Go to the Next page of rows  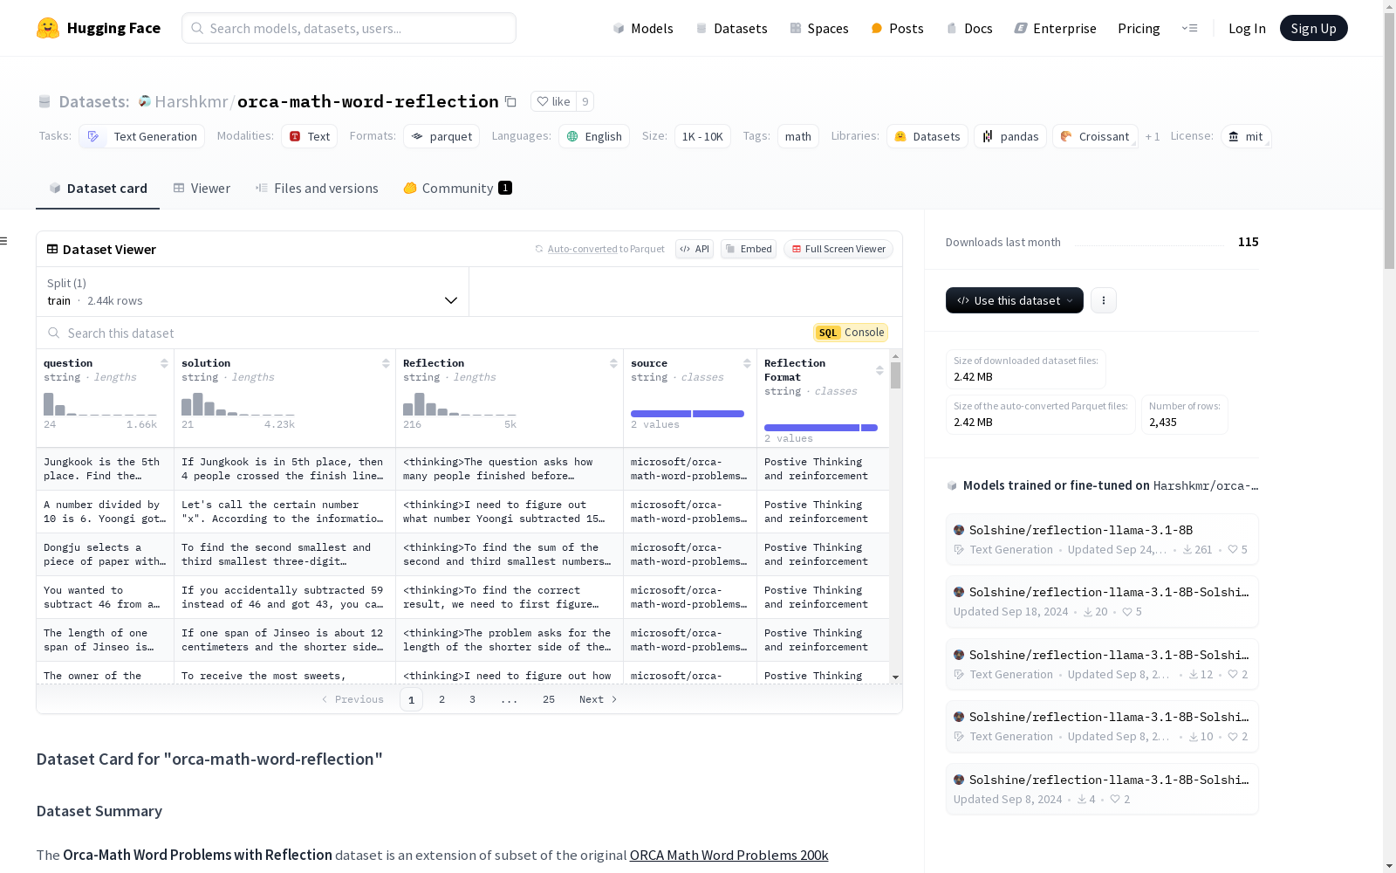(599, 699)
